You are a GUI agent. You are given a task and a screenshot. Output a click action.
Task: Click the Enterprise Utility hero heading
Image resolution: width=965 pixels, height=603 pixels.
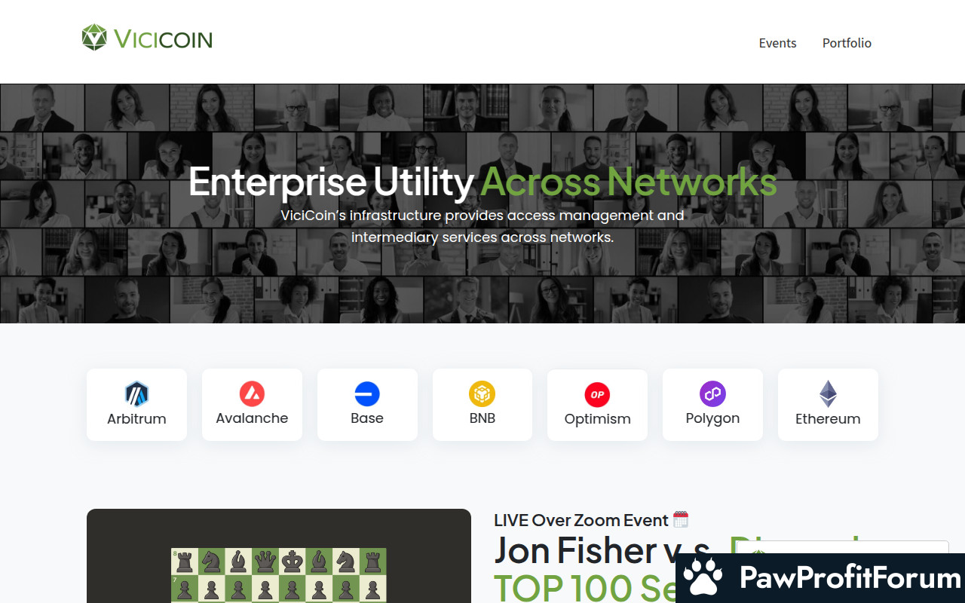(482, 182)
